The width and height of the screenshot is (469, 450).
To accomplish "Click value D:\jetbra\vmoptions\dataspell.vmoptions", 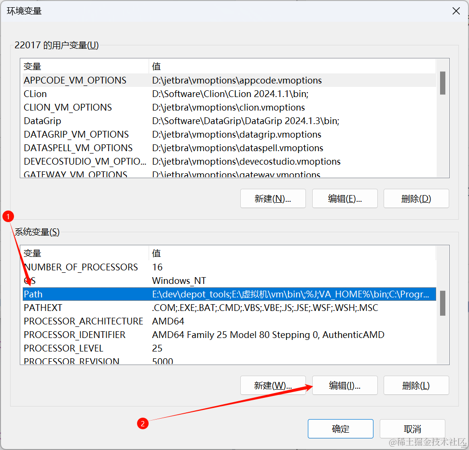I will pyautogui.click(x=237, y=148).
